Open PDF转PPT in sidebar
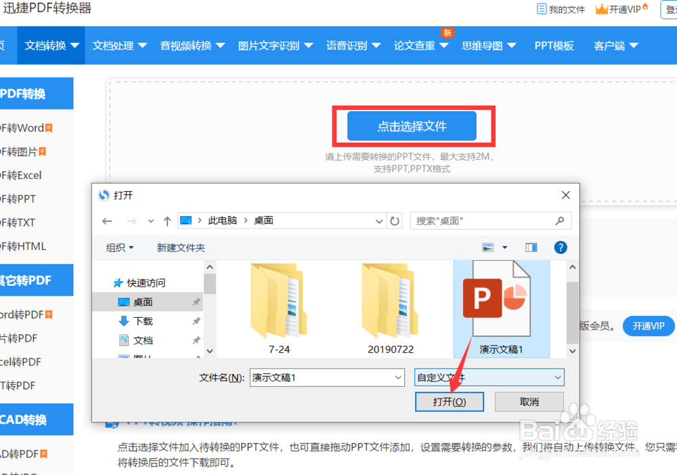Screen dimensions: 677x475 tap(18, 199)
